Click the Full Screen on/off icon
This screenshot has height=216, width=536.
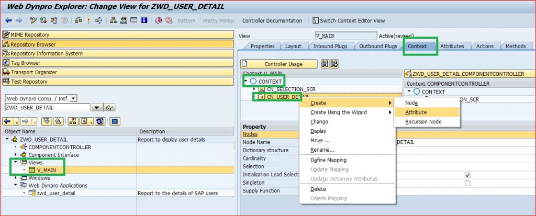click(133, 20)
